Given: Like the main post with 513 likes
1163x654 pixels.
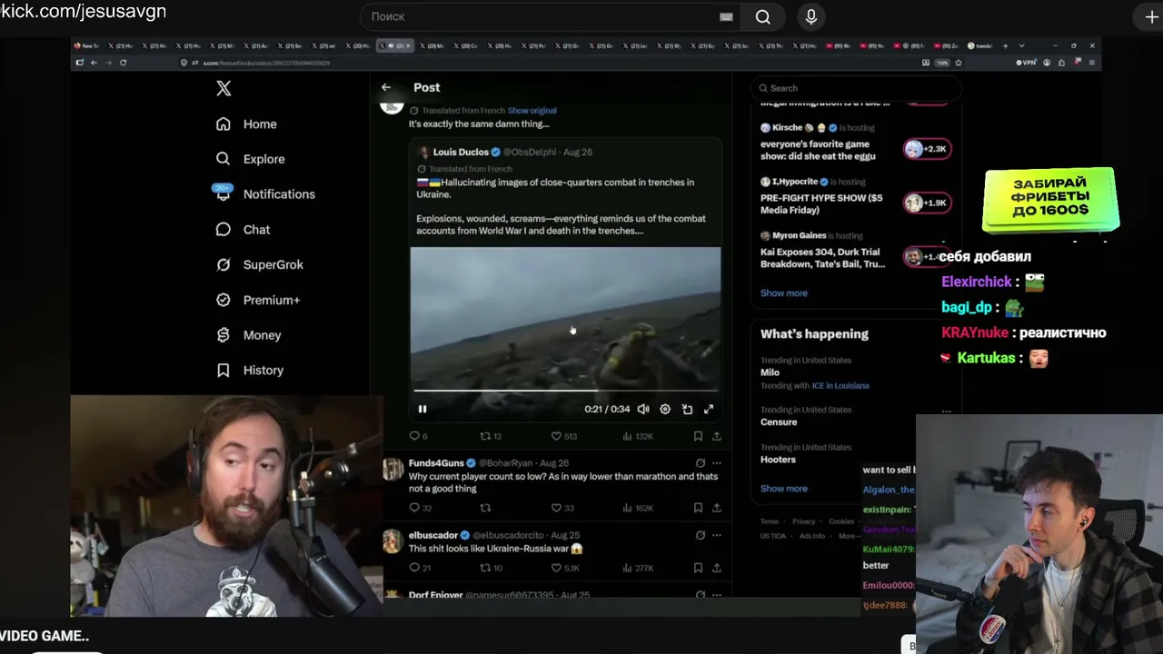Looking at the screenshot, I should tap(564, 436).
